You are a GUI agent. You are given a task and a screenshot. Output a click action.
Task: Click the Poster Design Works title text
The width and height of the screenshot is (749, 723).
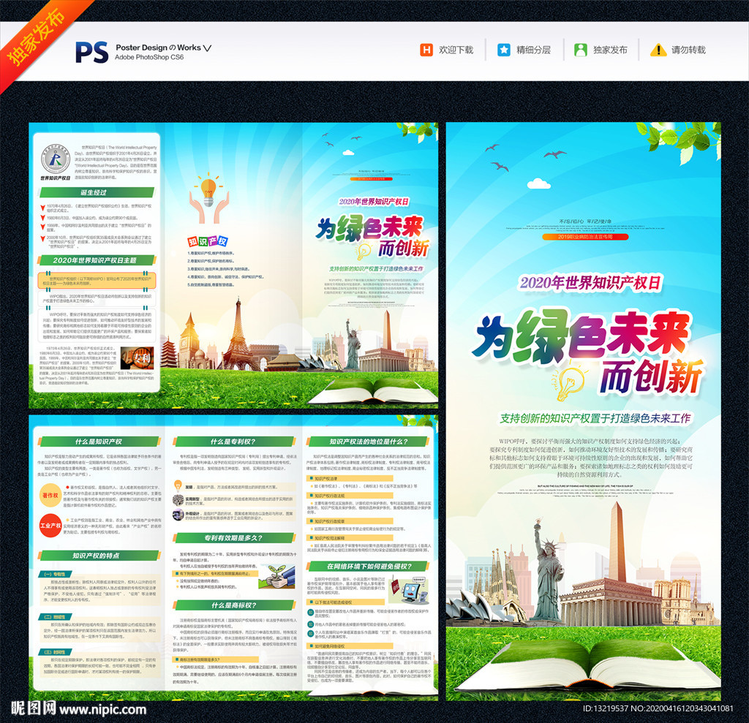163,48
